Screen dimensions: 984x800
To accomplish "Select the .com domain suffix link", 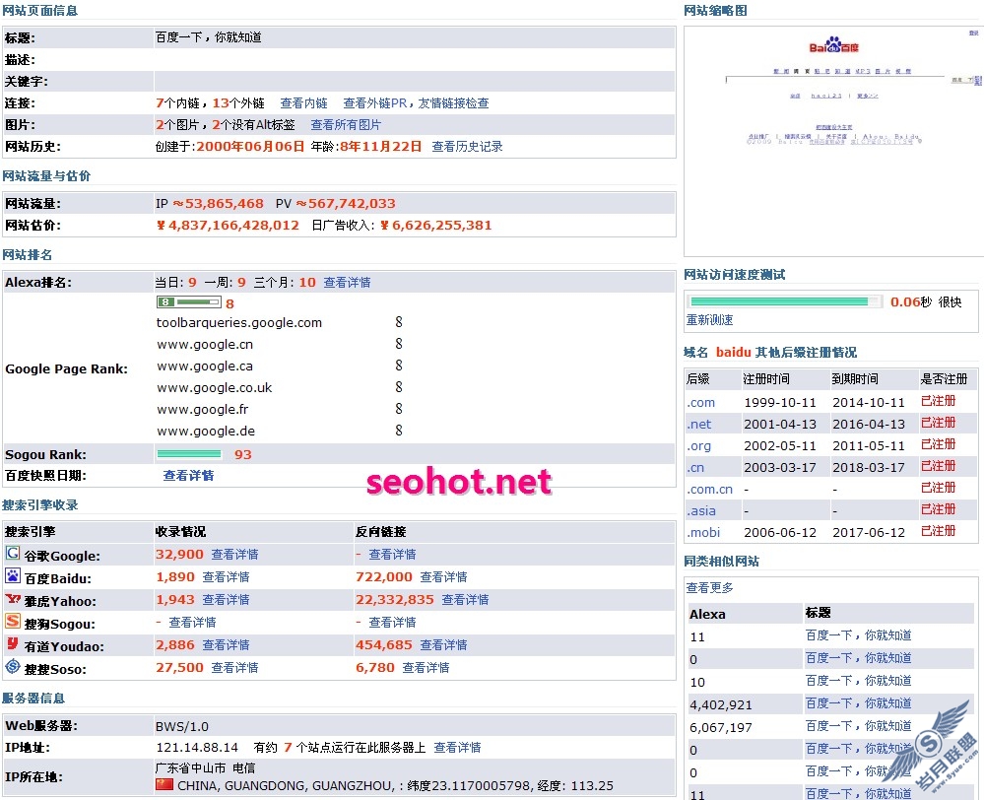I will (x=701, y=402).
